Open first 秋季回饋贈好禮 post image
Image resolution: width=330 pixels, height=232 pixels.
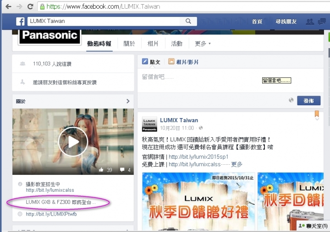coord(198,201)
